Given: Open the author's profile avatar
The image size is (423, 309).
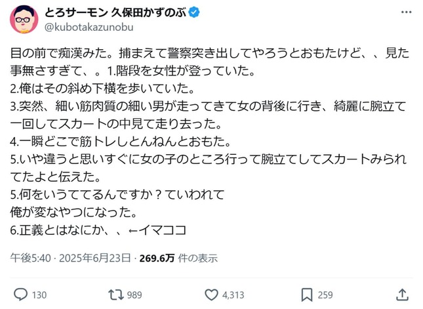Looking at the screenshot, I should pos(23,19).
